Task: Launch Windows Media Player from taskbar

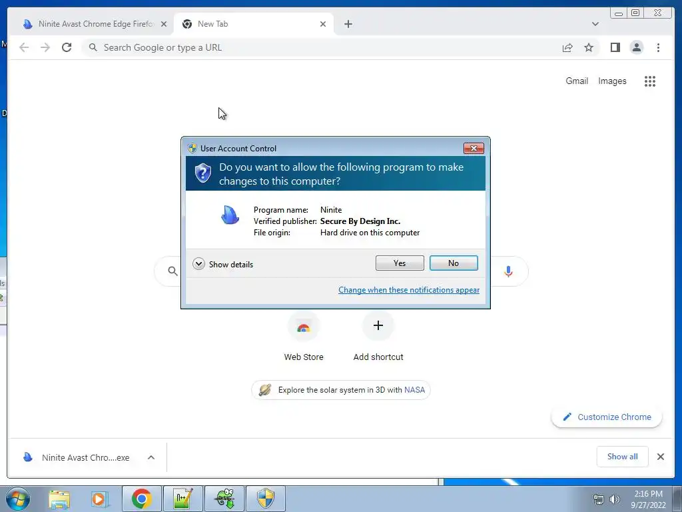Action: click(x=100, y=499)
